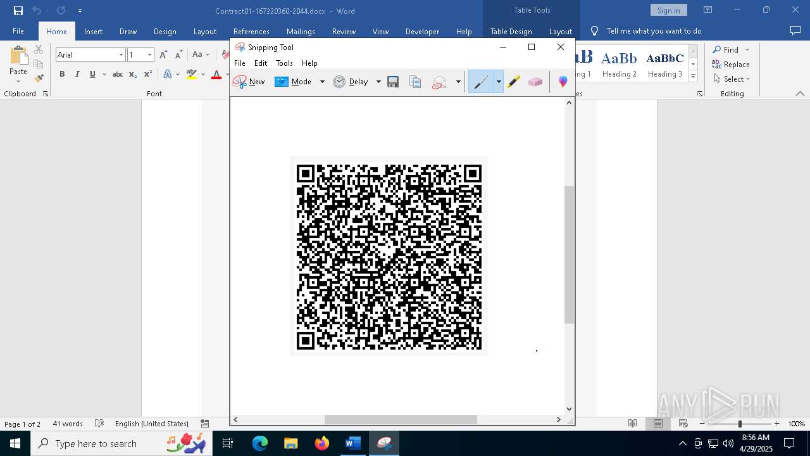Image resolution: width=810 pixels, height=456 pixels.
Task: Open File Explorer from the taskbar
Action: pyautogui.click(x=290, y=443)
